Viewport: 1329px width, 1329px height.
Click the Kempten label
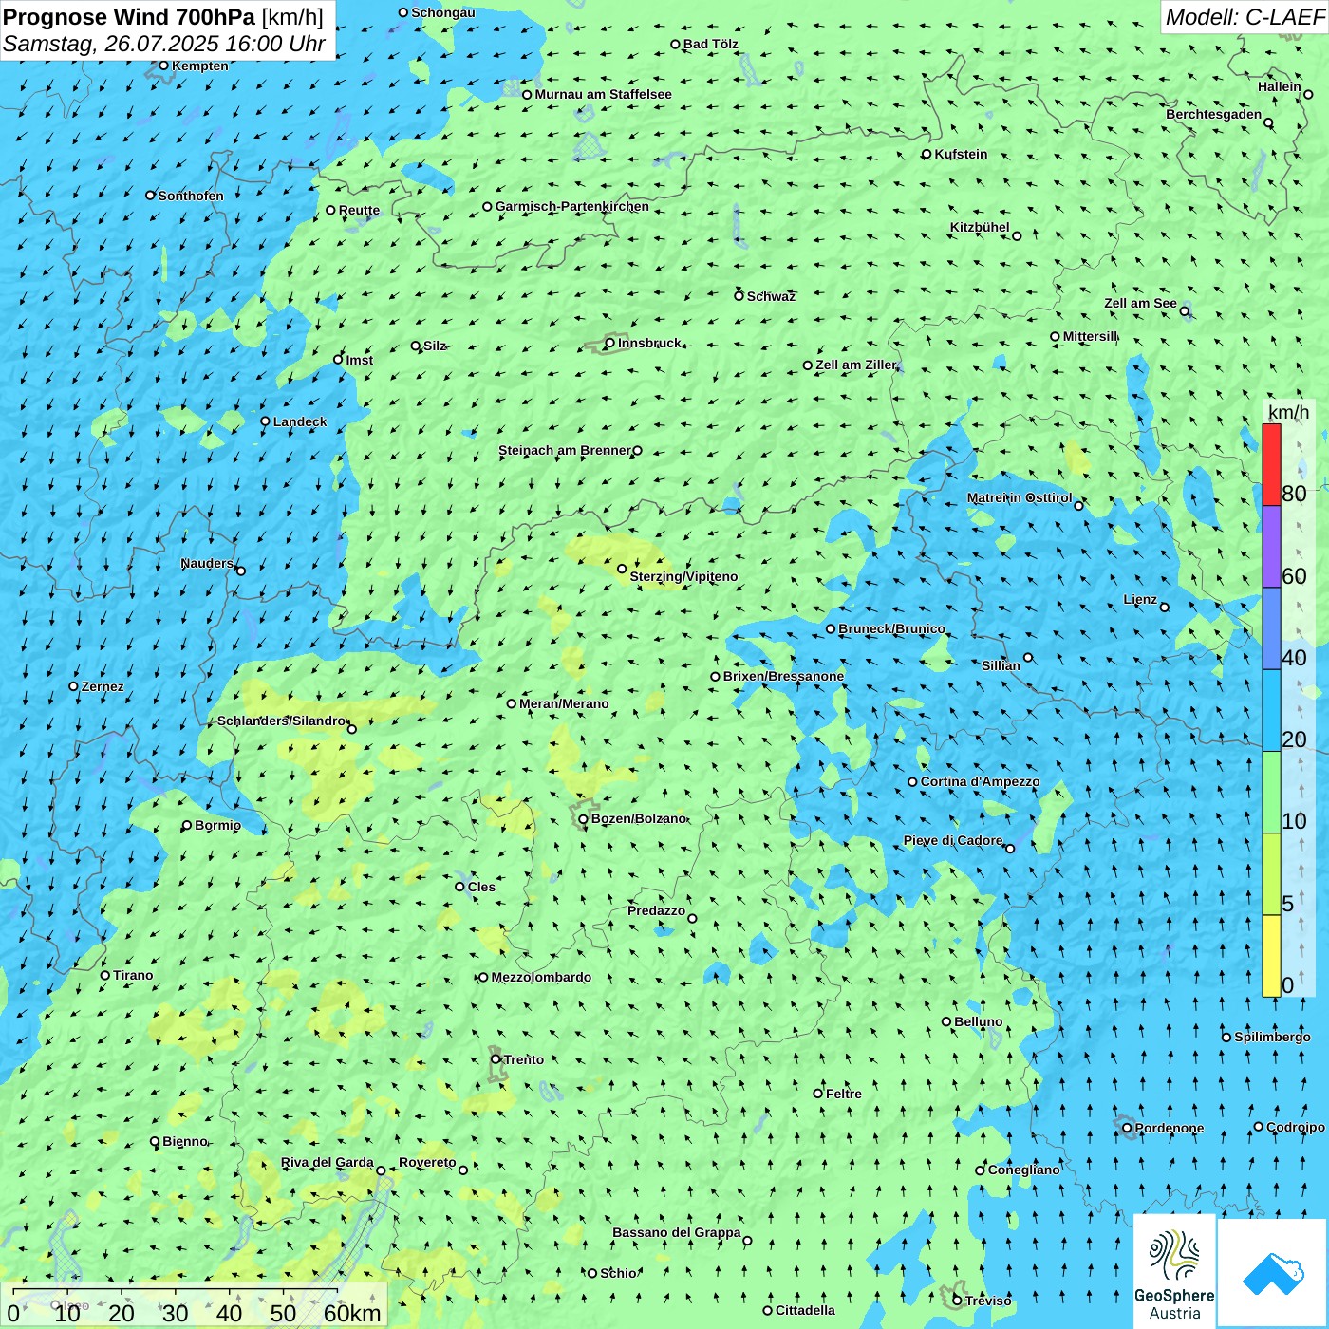[x=200, y=66]
